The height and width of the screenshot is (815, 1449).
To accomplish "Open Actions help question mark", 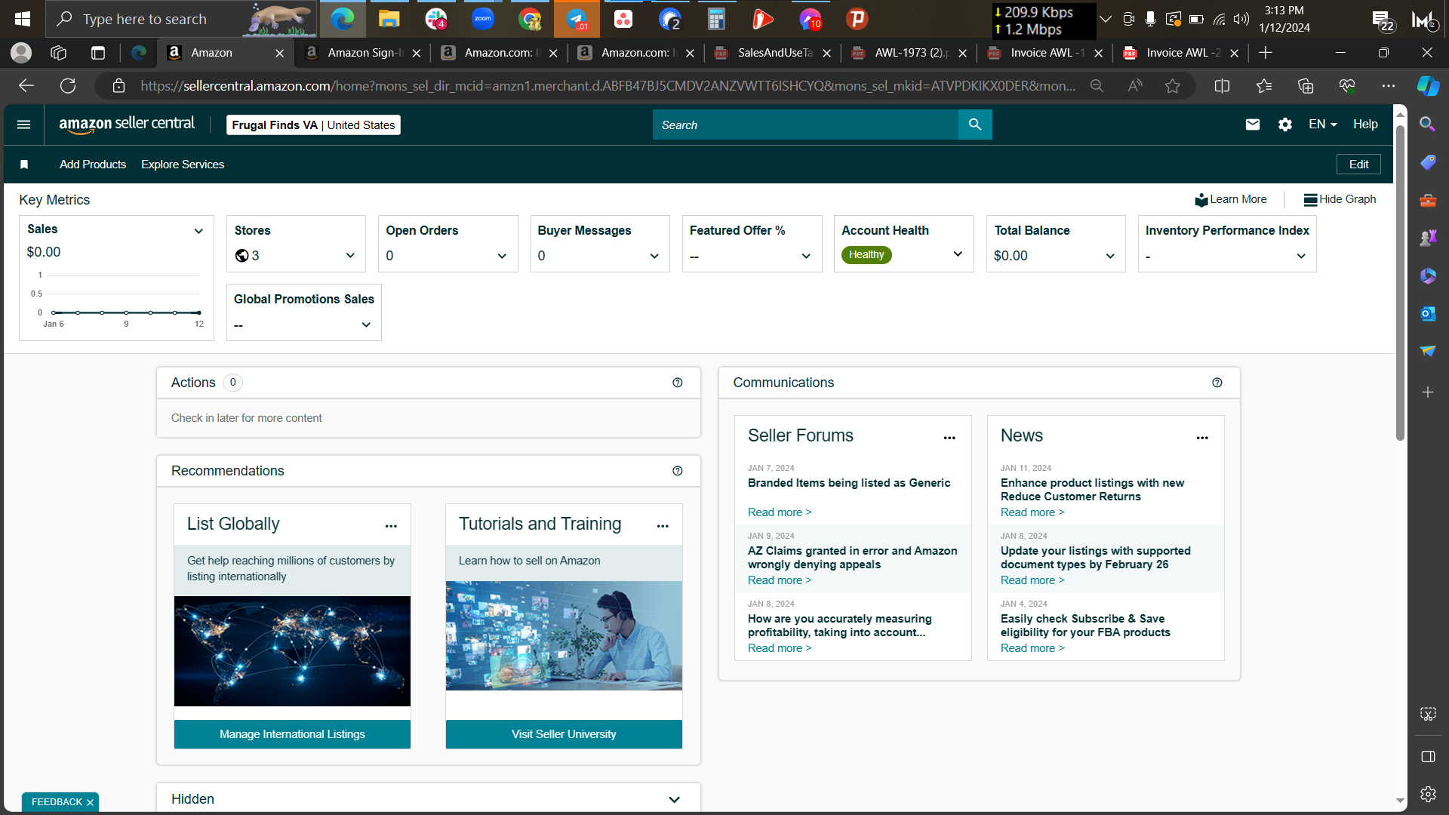I will tap(678, 383).
